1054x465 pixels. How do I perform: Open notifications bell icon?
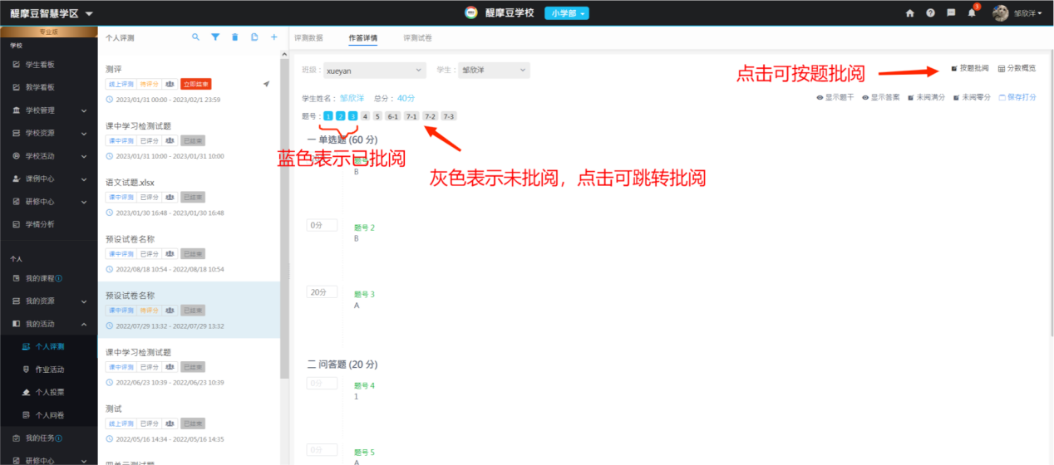click(972, 13)
